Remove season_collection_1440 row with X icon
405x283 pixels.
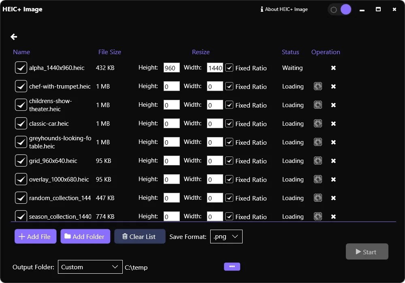[x=333, y=216]
